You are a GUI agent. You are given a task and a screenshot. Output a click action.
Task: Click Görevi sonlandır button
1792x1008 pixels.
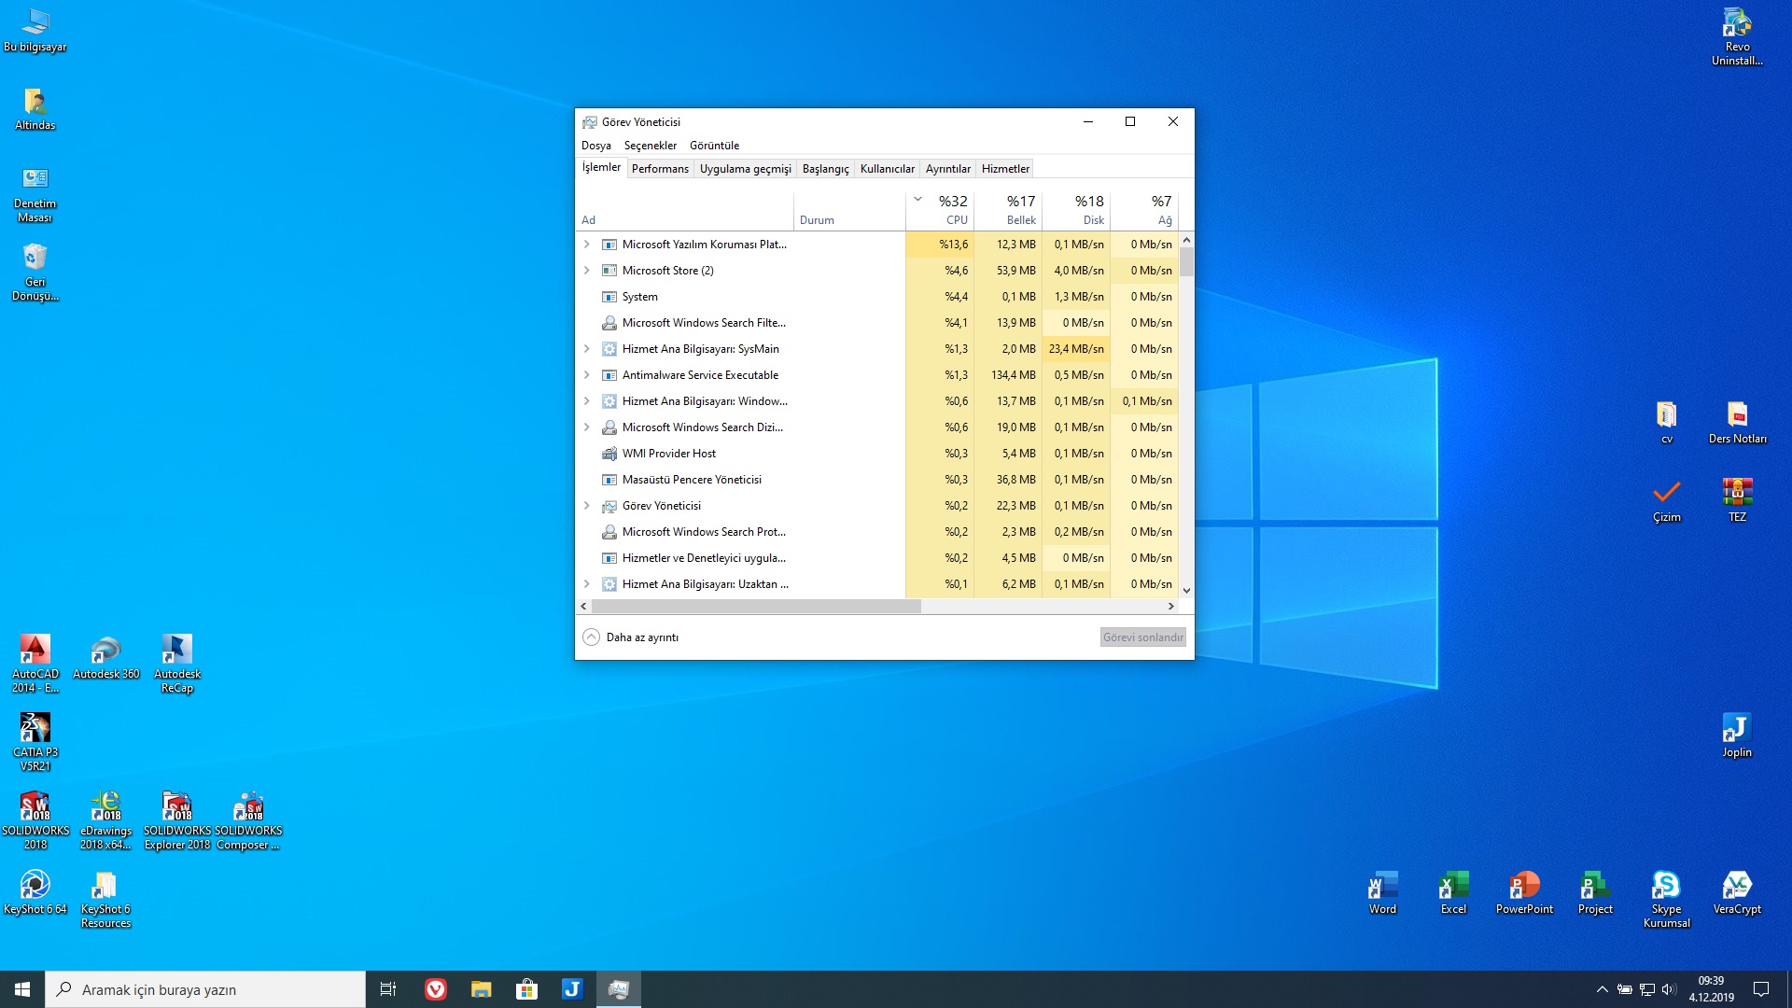click(1143, 637)
